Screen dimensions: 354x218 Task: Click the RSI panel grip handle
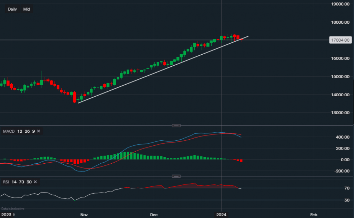[x=176, y=176]
